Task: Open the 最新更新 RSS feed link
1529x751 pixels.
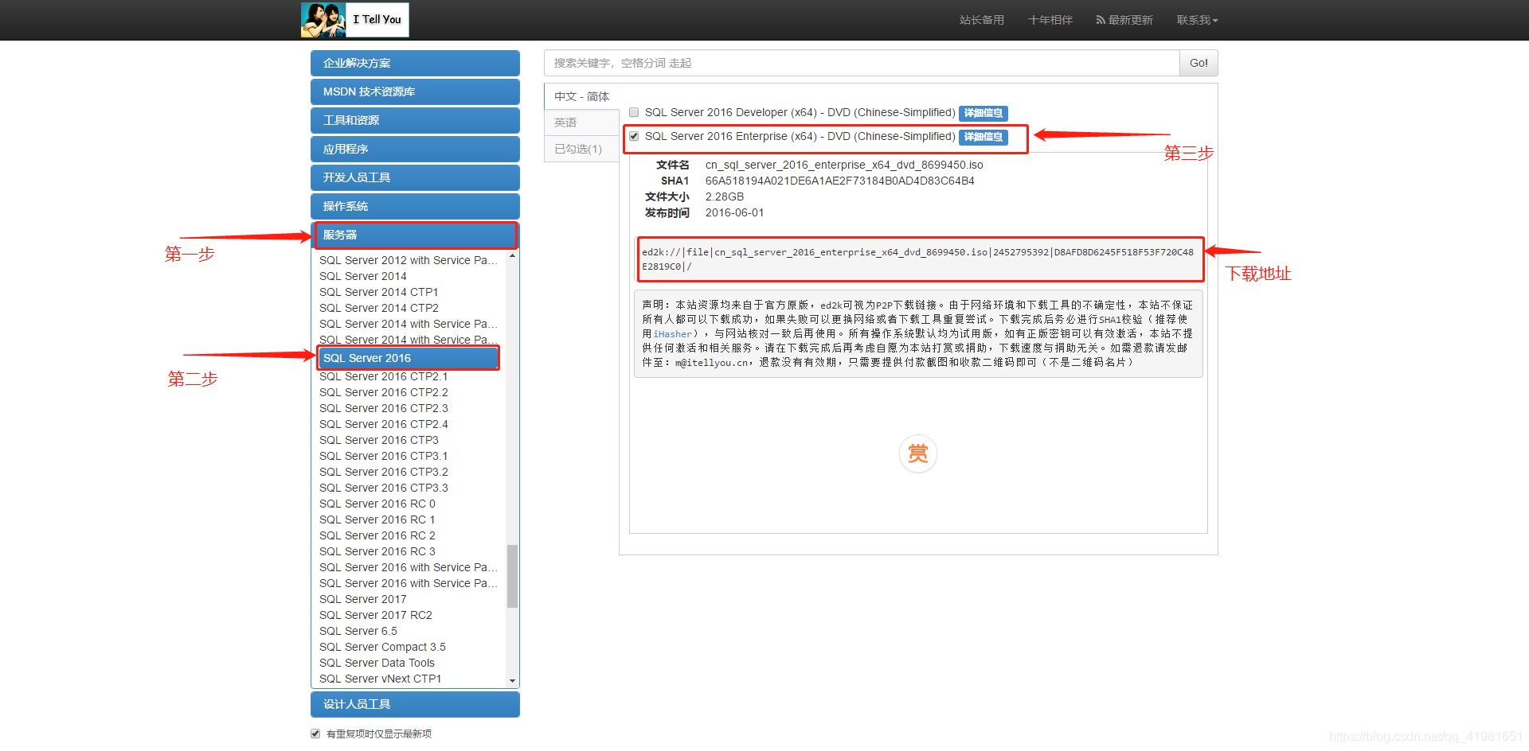Action: [1124, 20]
